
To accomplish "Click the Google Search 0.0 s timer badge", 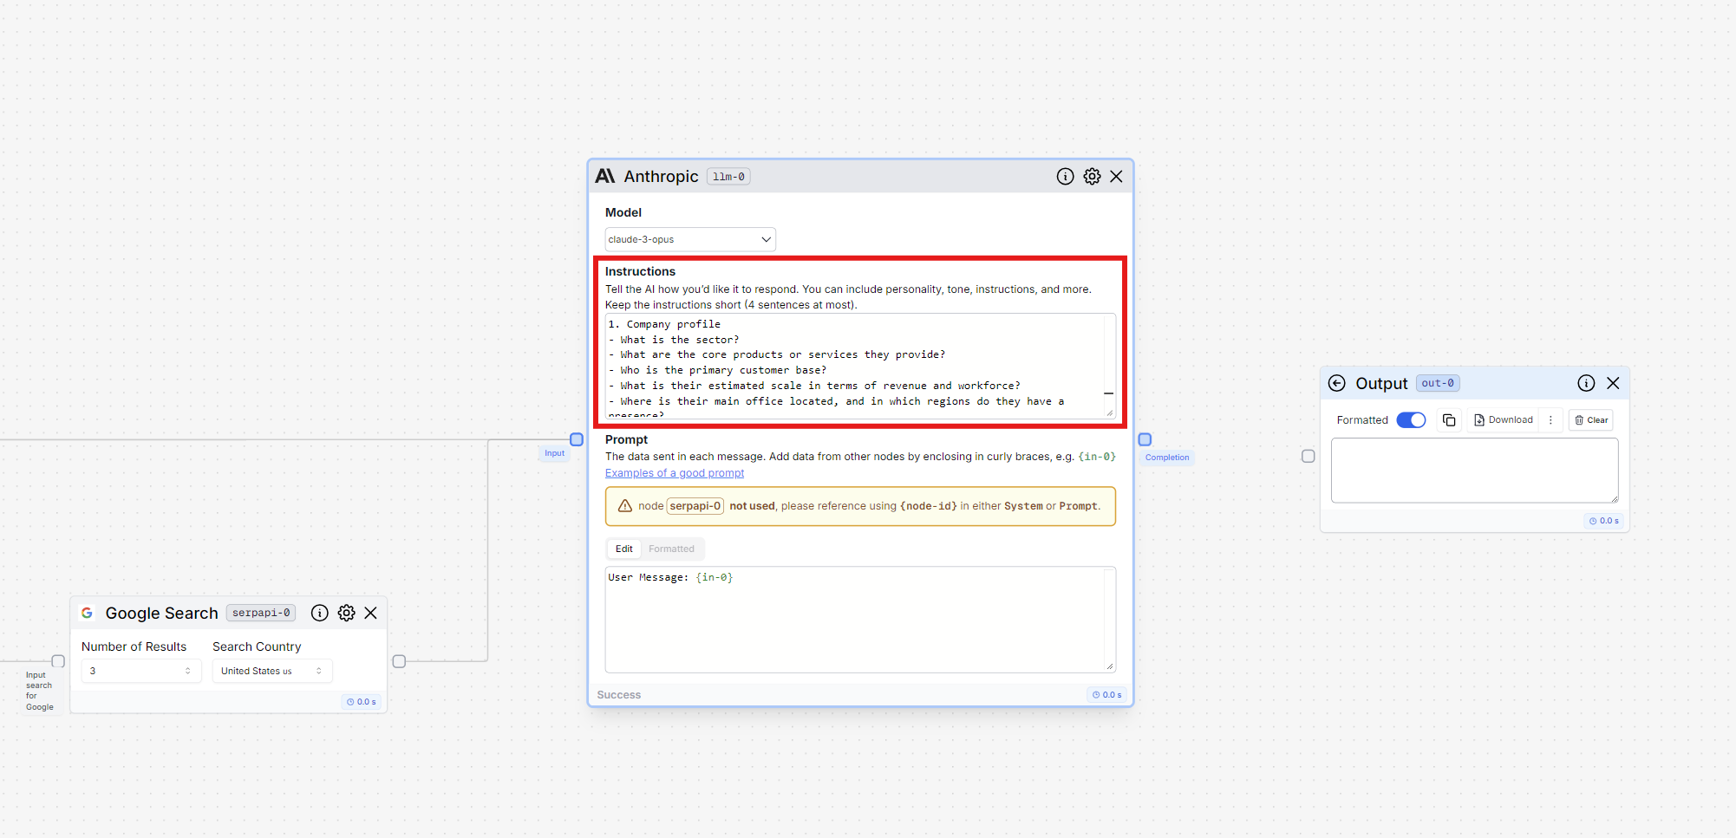I will pos(362,702).
